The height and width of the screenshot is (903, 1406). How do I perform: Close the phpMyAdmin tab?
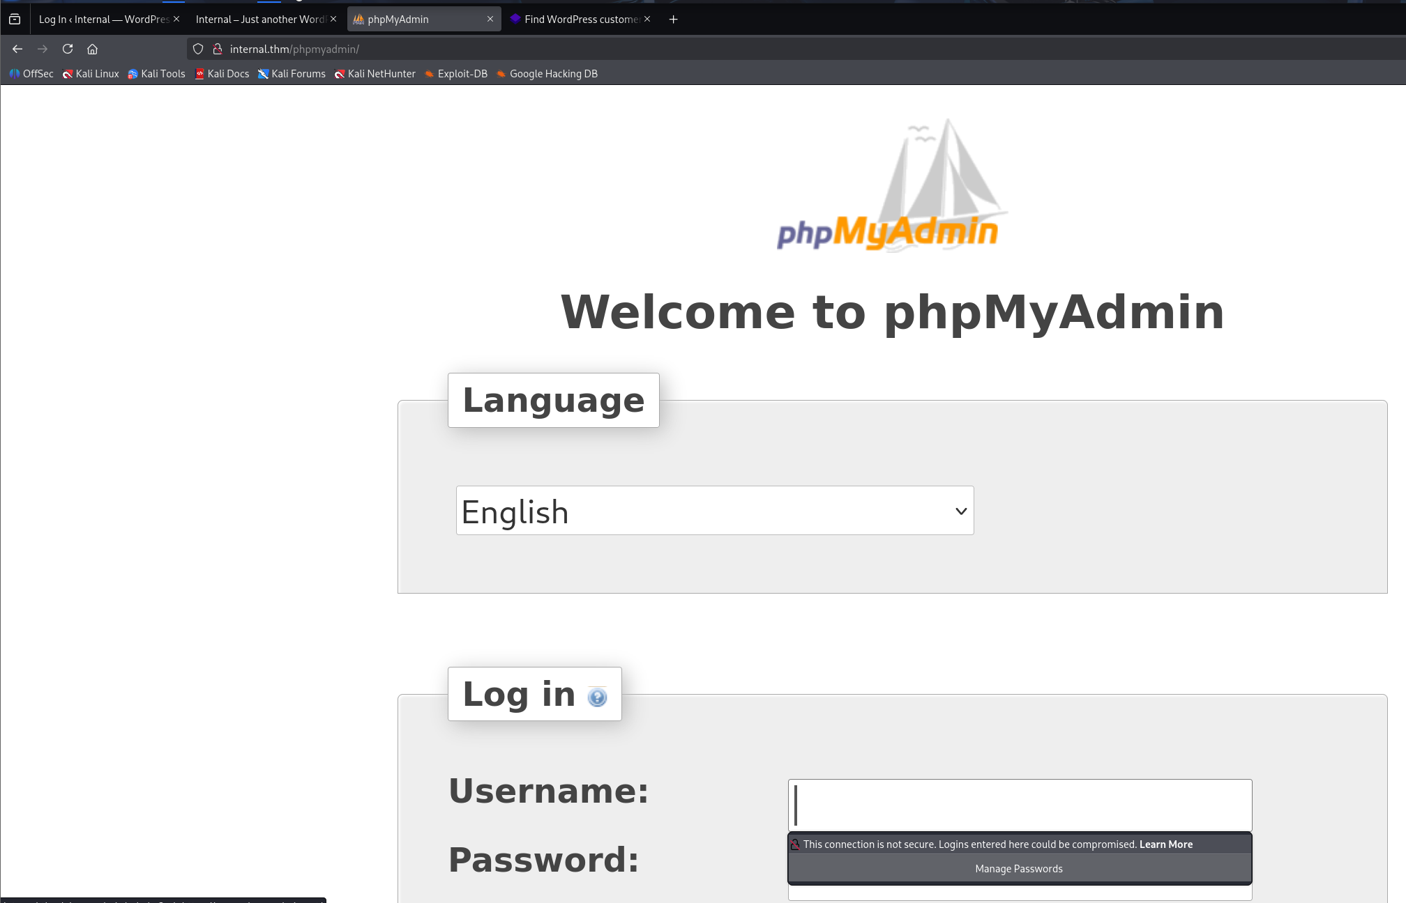coord(490,20)
